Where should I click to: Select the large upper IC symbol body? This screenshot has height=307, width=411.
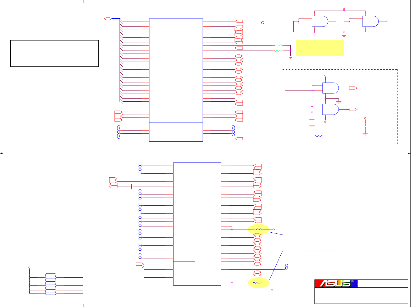(176, 80)
